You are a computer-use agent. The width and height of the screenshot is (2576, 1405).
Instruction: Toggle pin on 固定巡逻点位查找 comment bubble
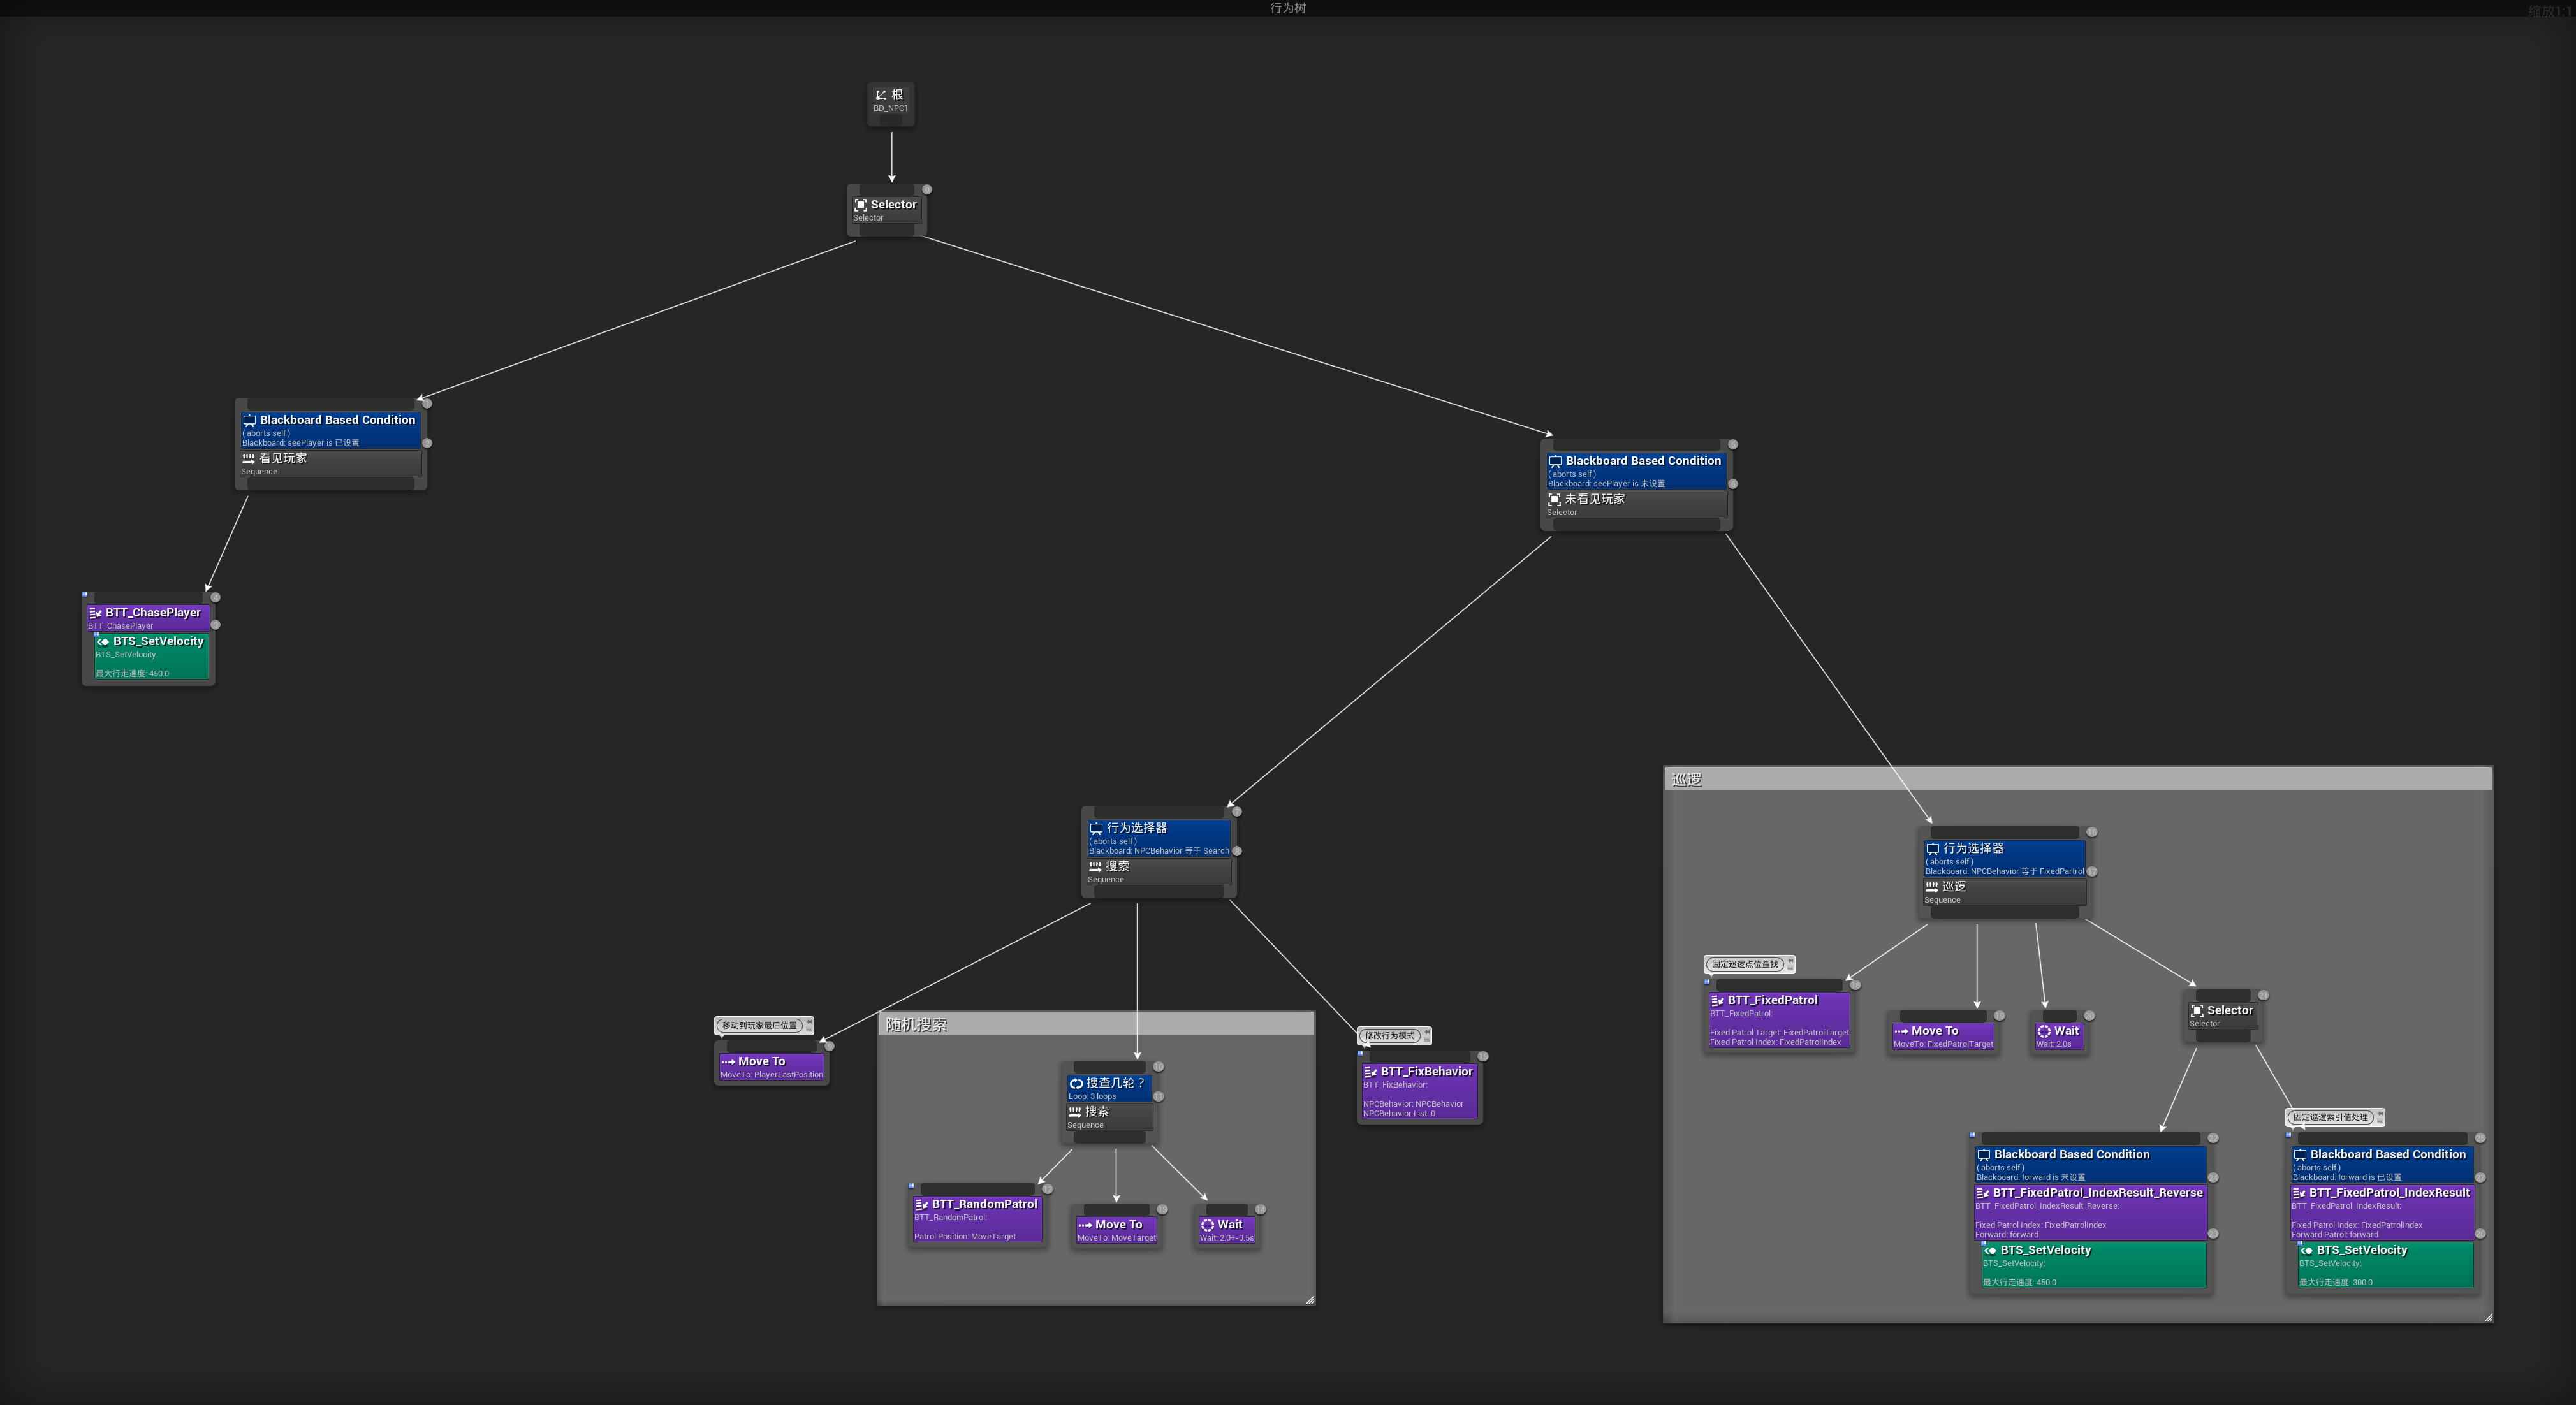coord(1790,961)
